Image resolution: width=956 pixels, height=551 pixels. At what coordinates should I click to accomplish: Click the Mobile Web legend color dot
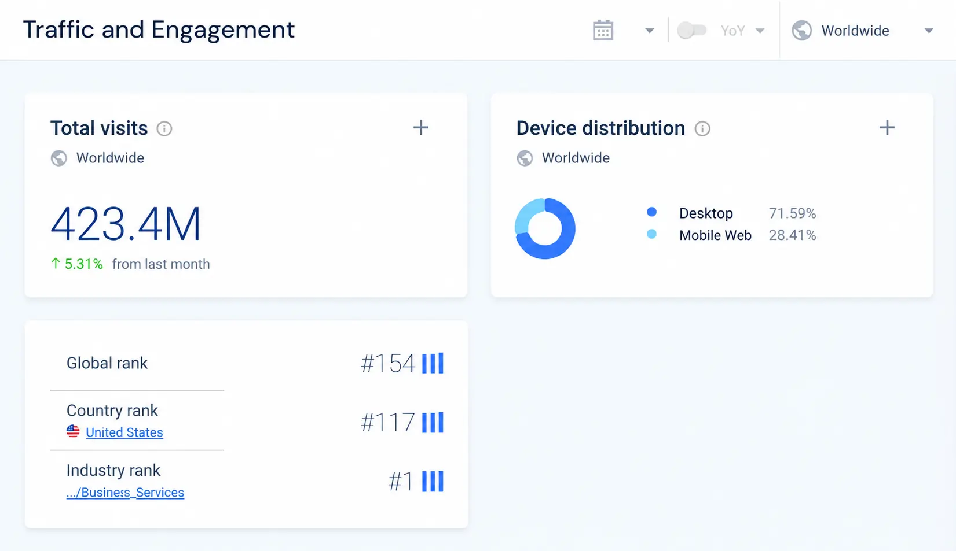[651, 234]
